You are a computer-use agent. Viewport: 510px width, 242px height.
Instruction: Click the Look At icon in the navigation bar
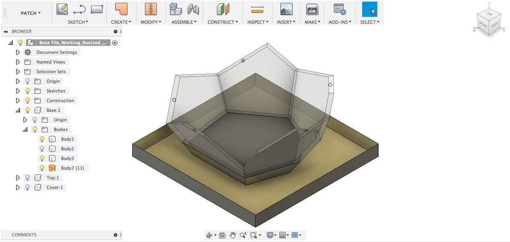point(222,235)
